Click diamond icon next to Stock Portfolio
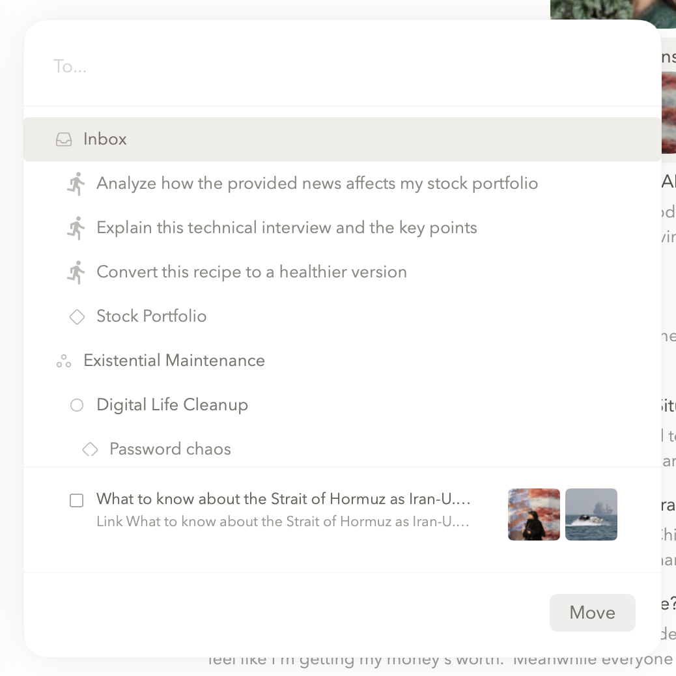Image resolution: width=676 pixels, height=676 pixels. 77,317
